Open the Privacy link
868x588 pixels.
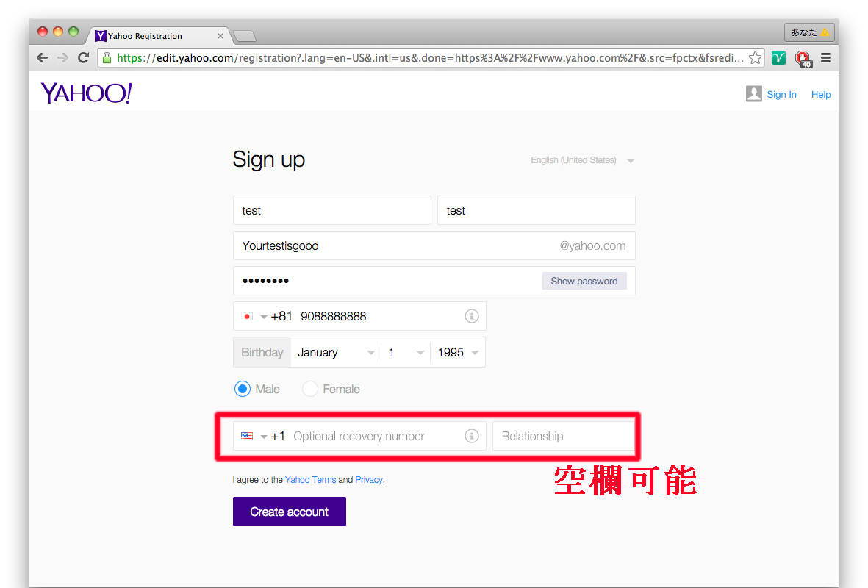click(369, 479)
